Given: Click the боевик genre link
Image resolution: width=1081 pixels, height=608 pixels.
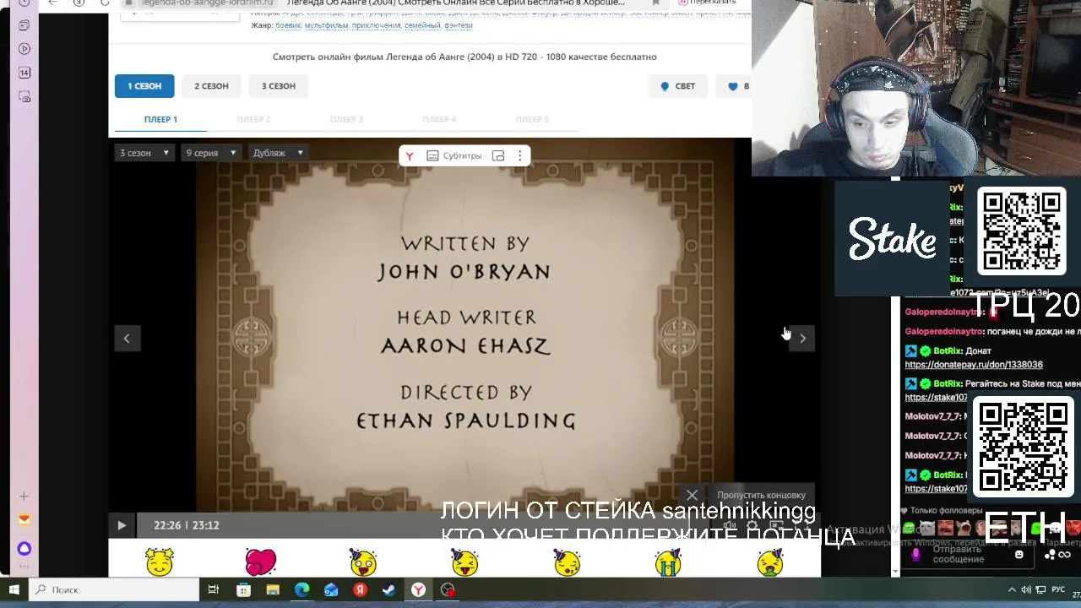Looking at the screenshot, I should tap(288, 25).
